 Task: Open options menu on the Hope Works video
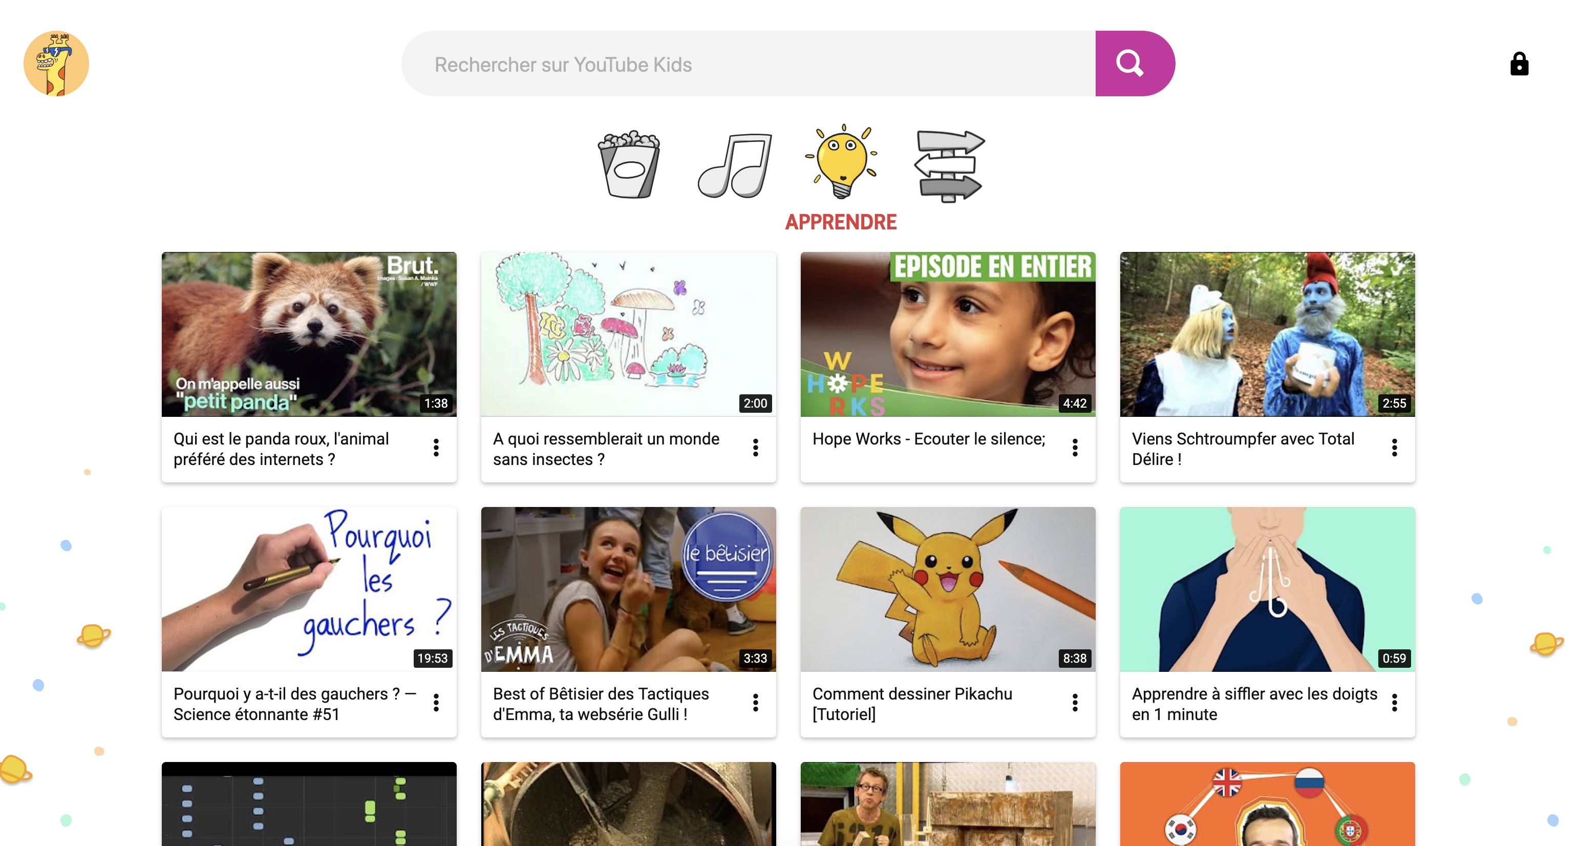coord(1075,447)
